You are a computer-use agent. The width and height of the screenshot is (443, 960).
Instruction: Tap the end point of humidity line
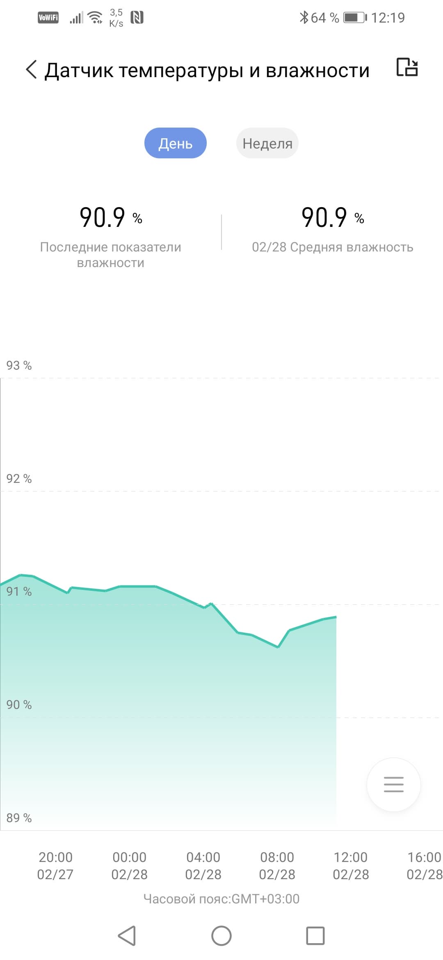(336, 617)
